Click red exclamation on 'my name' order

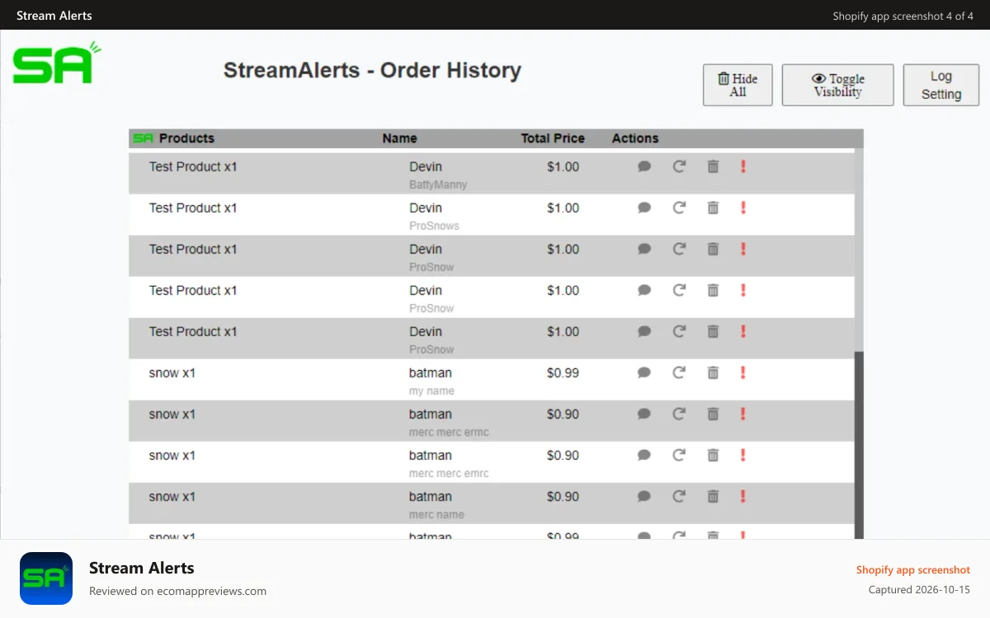click(743, 372)
